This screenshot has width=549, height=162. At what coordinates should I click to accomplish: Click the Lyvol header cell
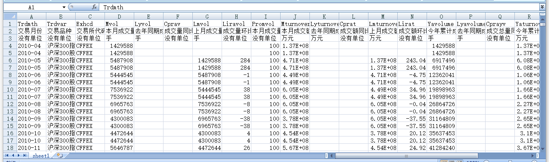click(149, 24)
